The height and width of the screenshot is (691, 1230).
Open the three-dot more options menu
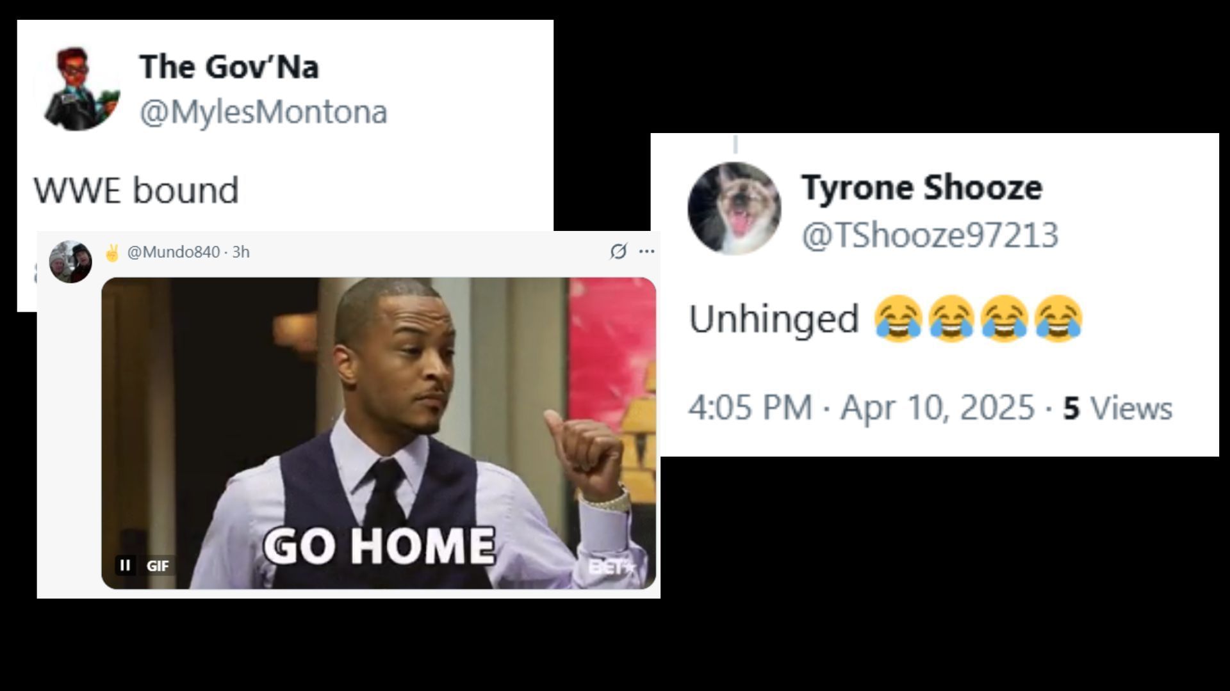[647, 251]
